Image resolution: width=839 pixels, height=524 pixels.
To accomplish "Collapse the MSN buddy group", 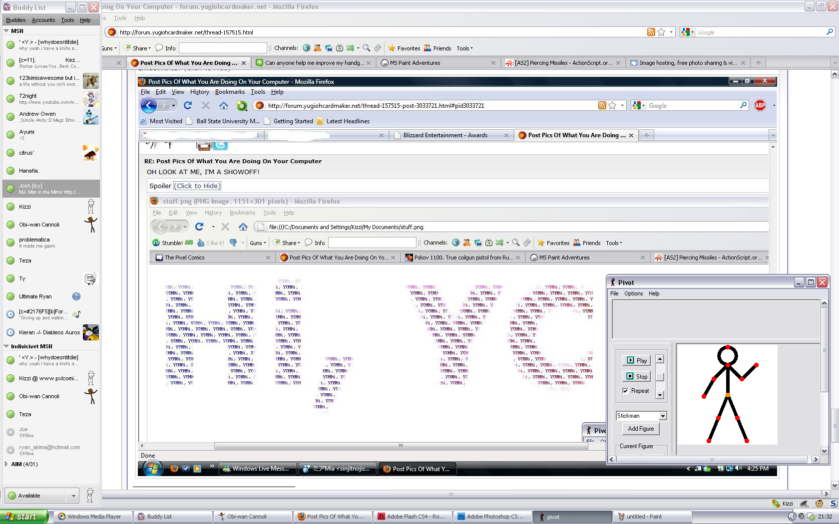I will click(x=6, y=31).
